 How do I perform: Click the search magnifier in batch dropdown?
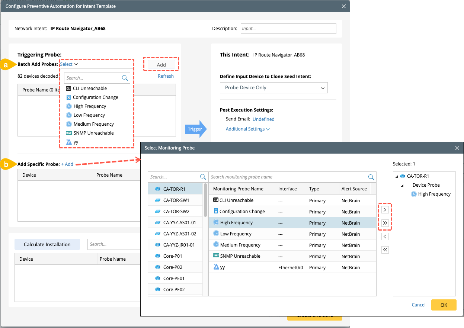pyautogui.click(x=125, y=78)
